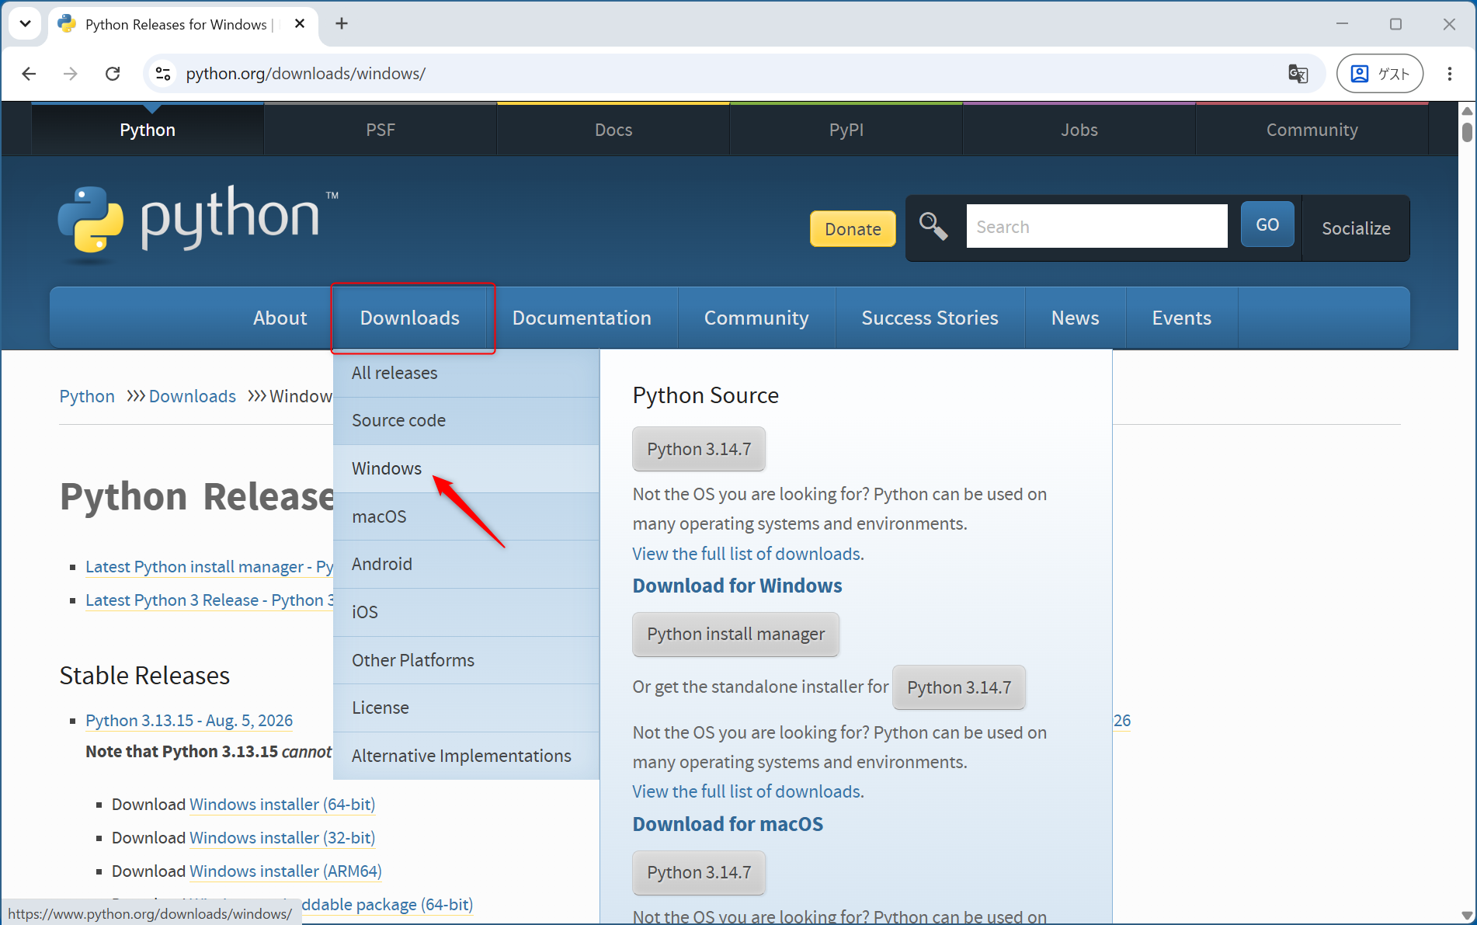
Task: Open the Socialize menu
Action: click(x=1356, y=228)
